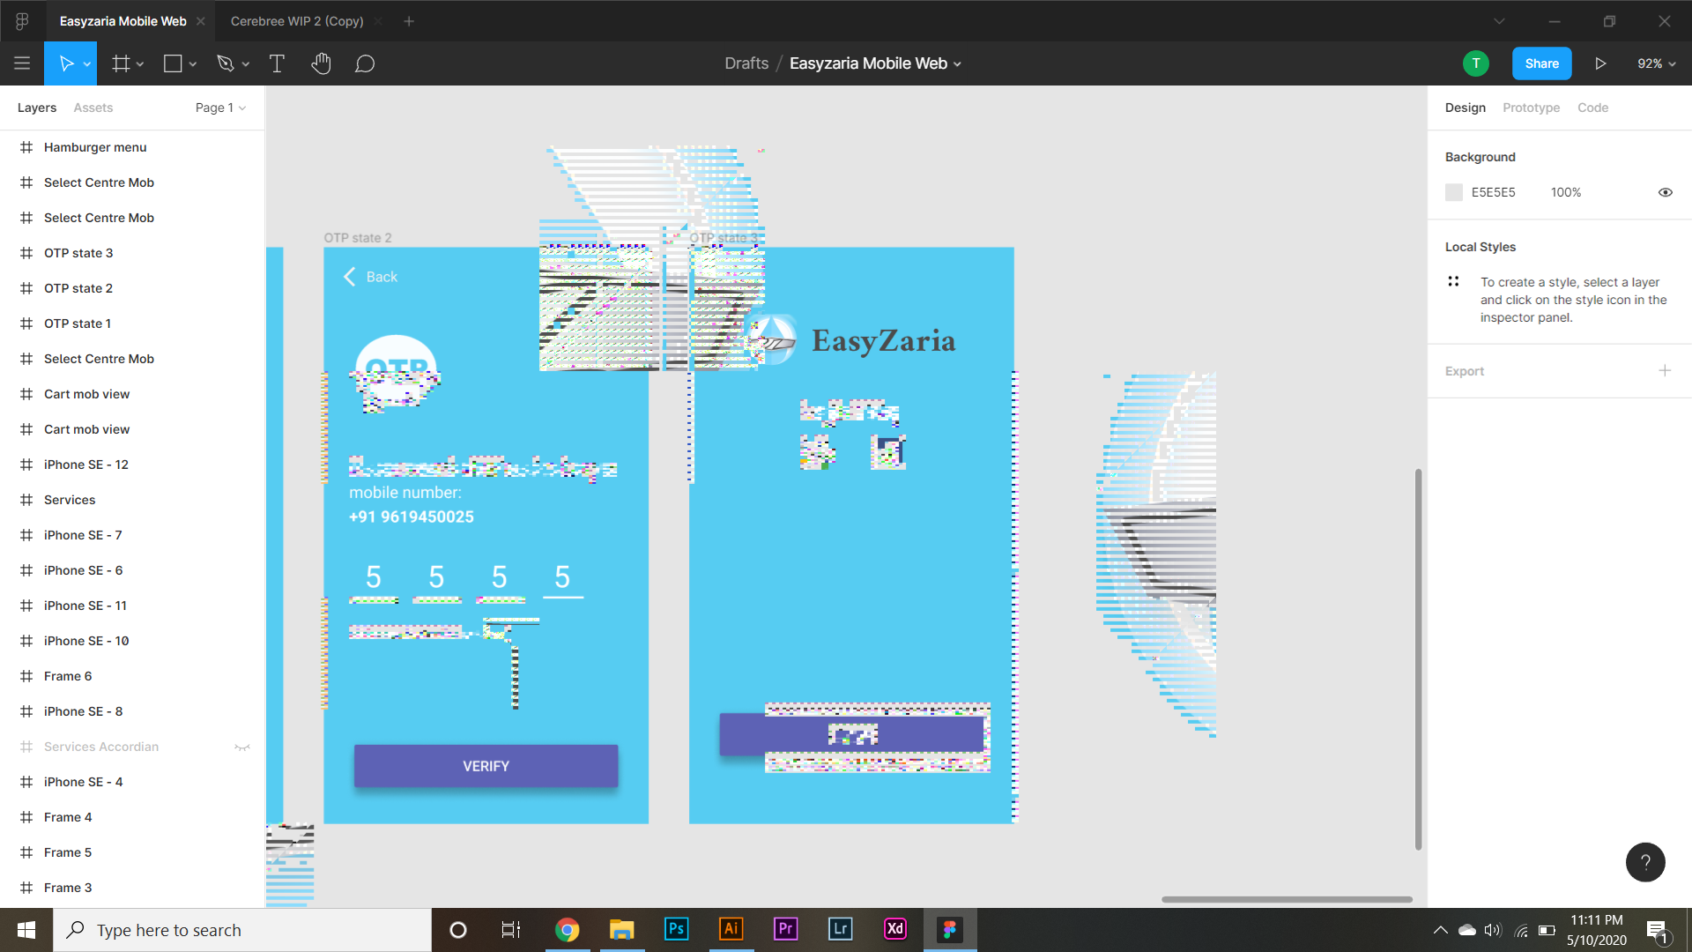
Task: Open Photoshop from the taskbar
Action: [676, 929]
